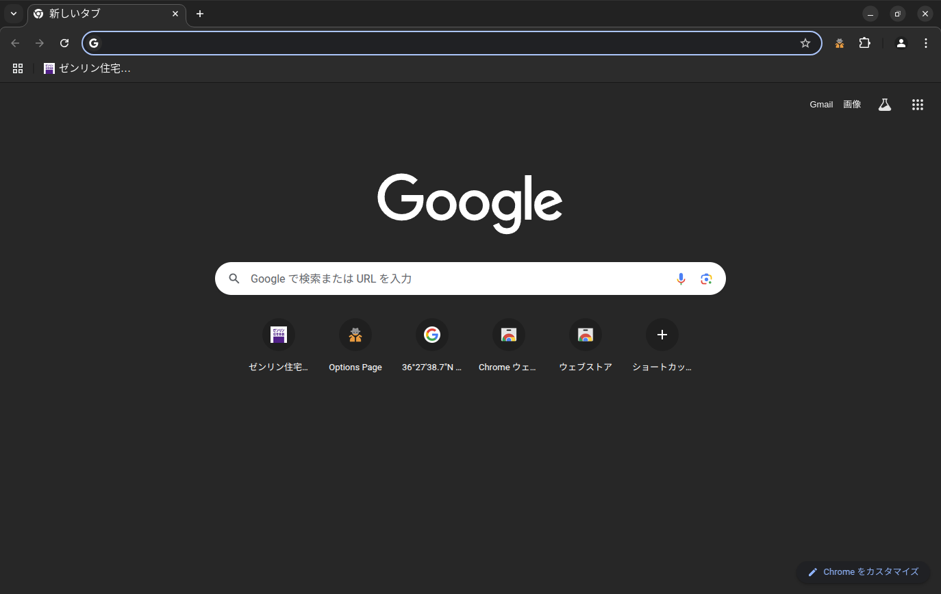The image size is (941, 594).
Task: Bookmark this tab with the star icon
Action: 805,43
